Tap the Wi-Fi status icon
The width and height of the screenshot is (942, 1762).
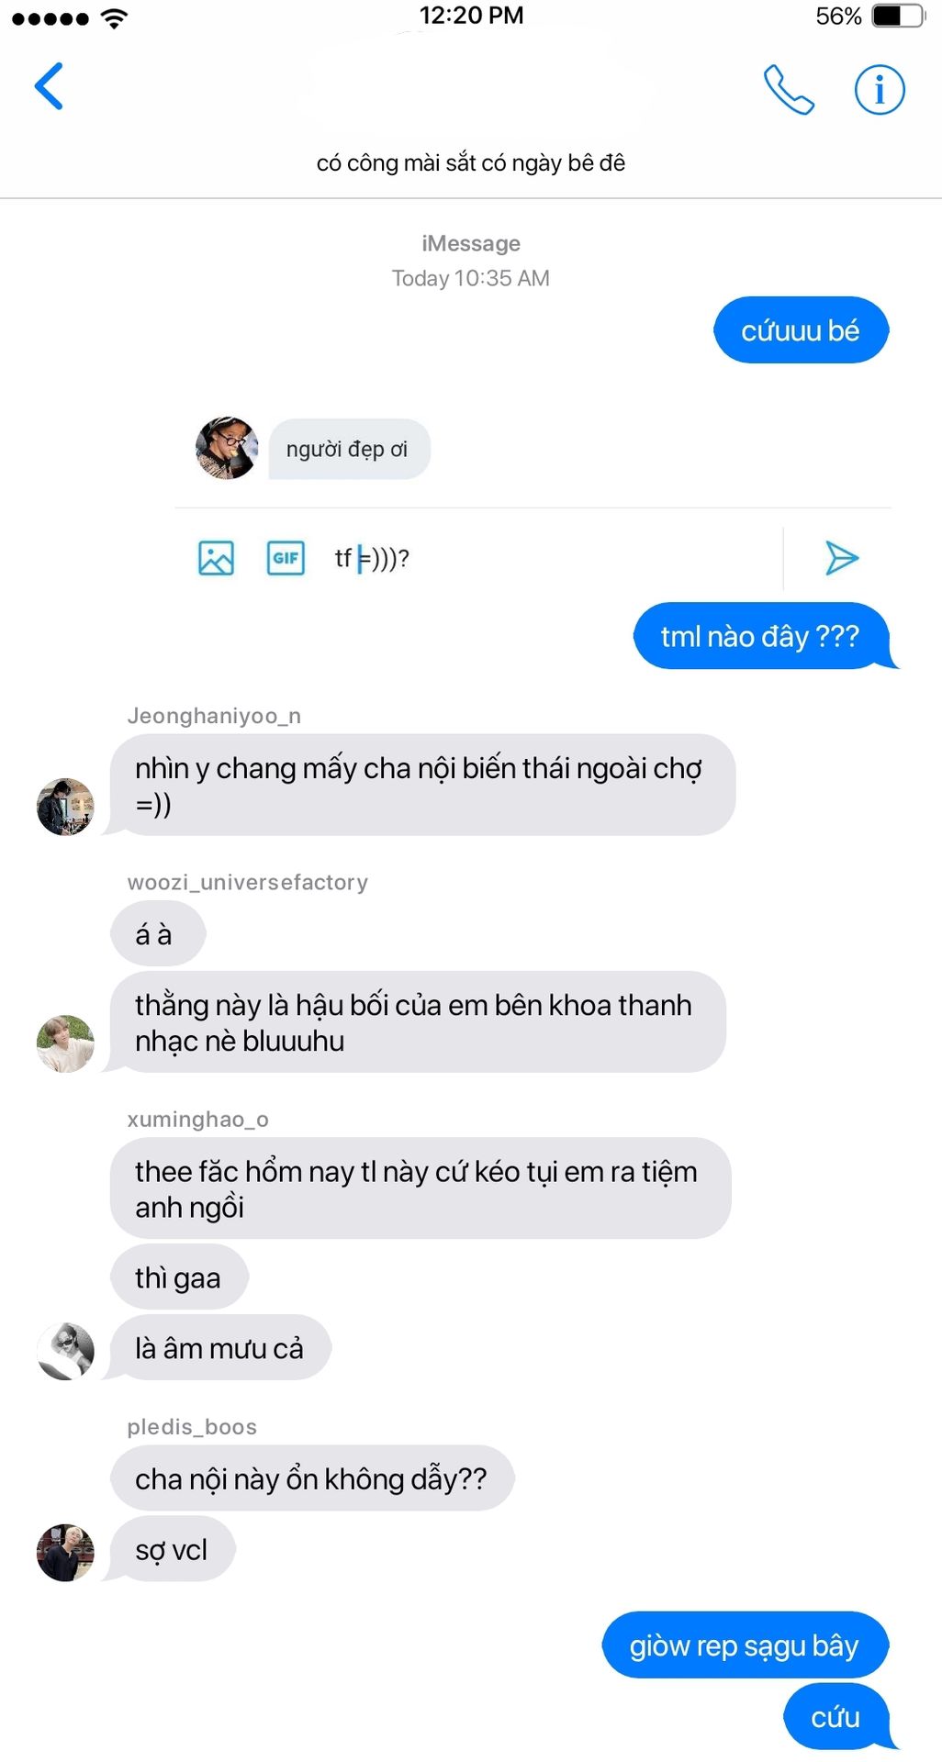114,17
